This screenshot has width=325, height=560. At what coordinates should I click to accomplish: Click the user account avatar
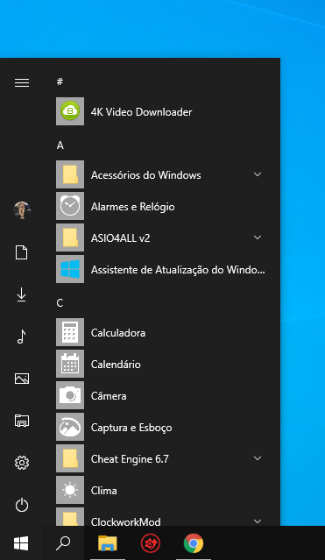coord(22,210)
